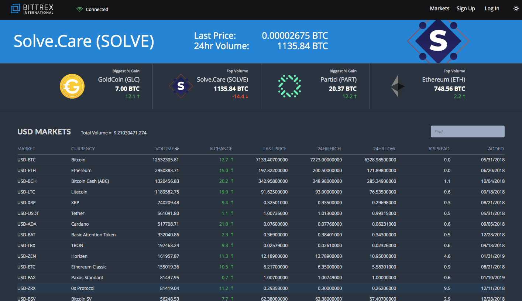Viewport: 522px width, 301px height.
Task: Click the sort arrow next to VOLUME
Action: tap(177, 148)
